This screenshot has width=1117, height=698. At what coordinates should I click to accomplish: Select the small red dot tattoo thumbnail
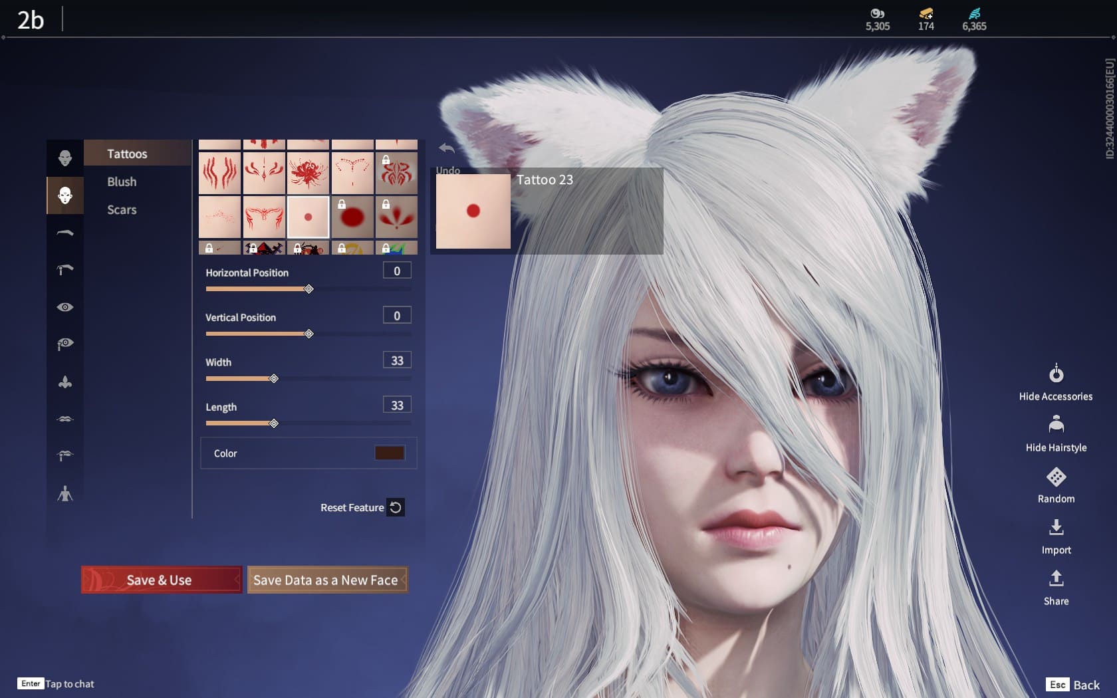click(x=309, y=217)
